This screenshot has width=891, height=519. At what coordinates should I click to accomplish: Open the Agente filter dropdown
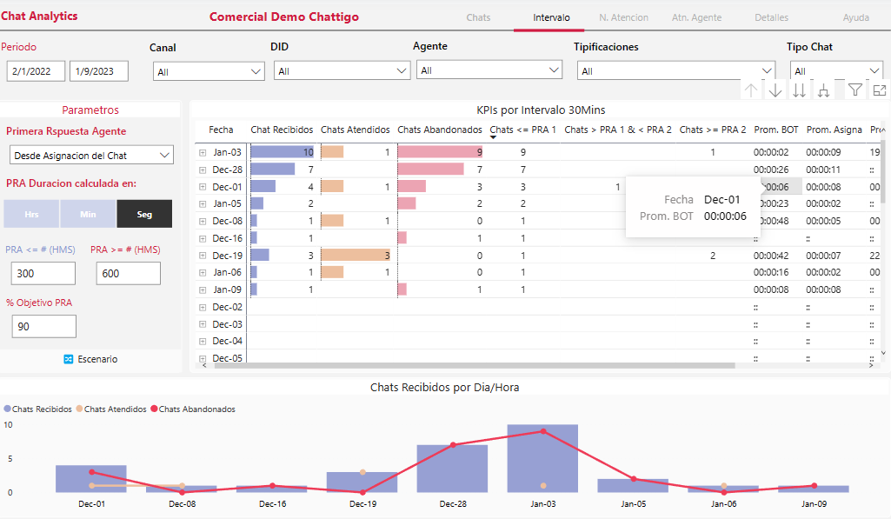click(x=489, y=70)
